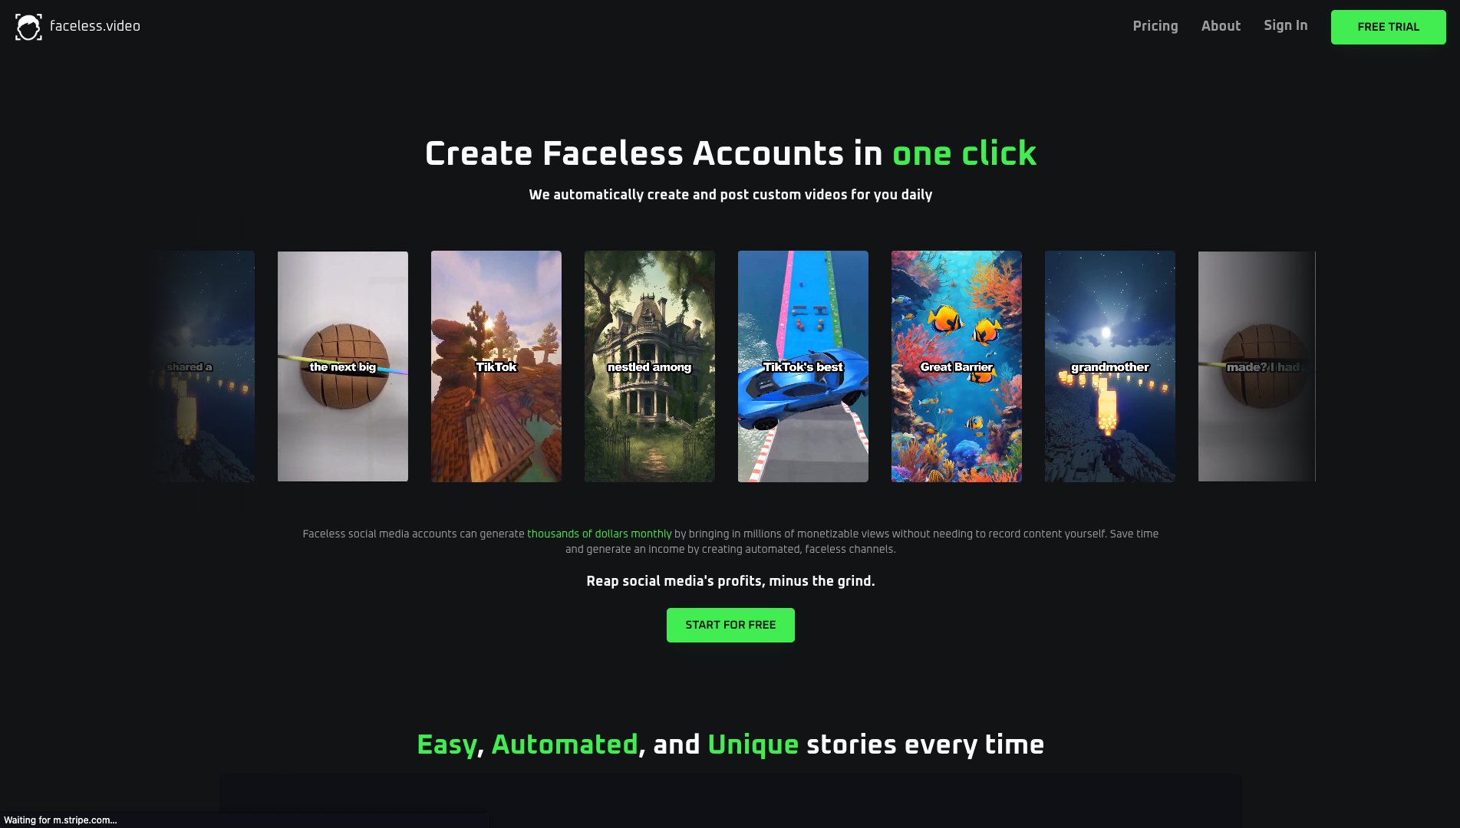1460x828 pixels.
Task: Open the faceless.video home text link
Action: pos(95,26)
